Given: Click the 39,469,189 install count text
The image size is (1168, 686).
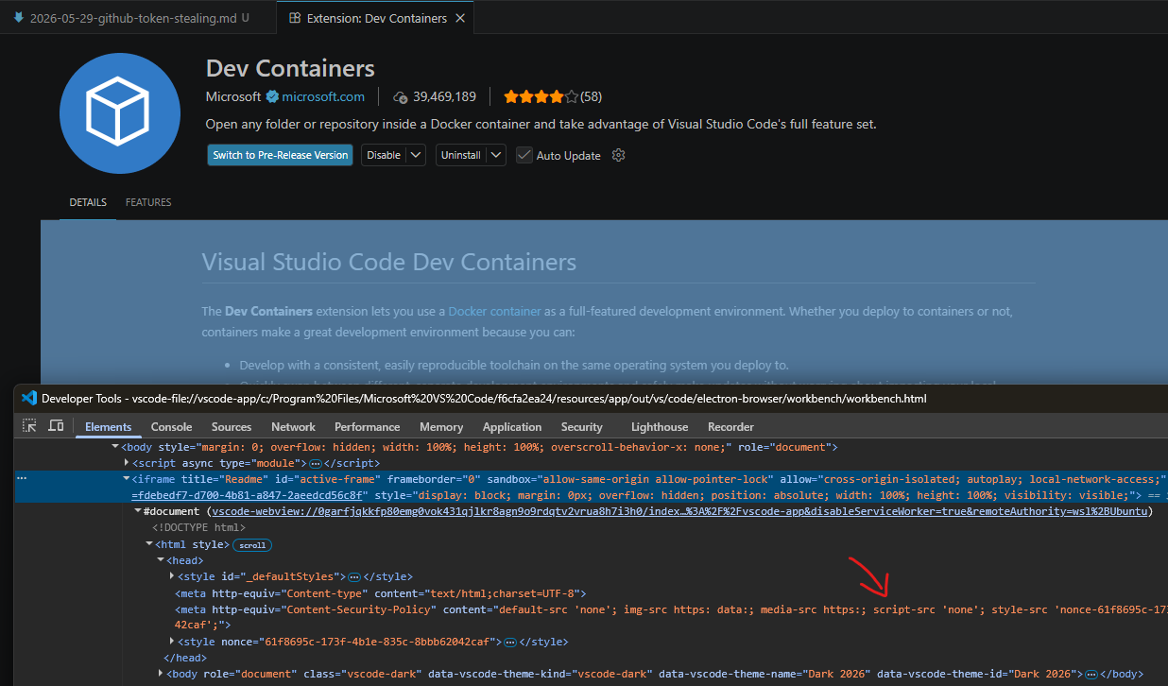Looking at the screenshot, I should [x=444, y=96].
